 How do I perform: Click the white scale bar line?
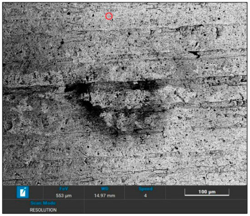coord(207,195)
